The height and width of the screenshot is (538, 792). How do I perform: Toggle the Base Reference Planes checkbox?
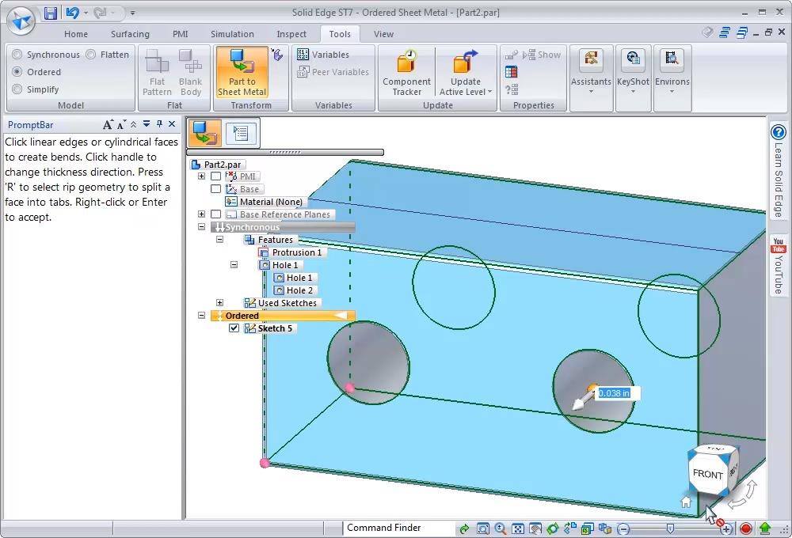click(x=215, y=214)
